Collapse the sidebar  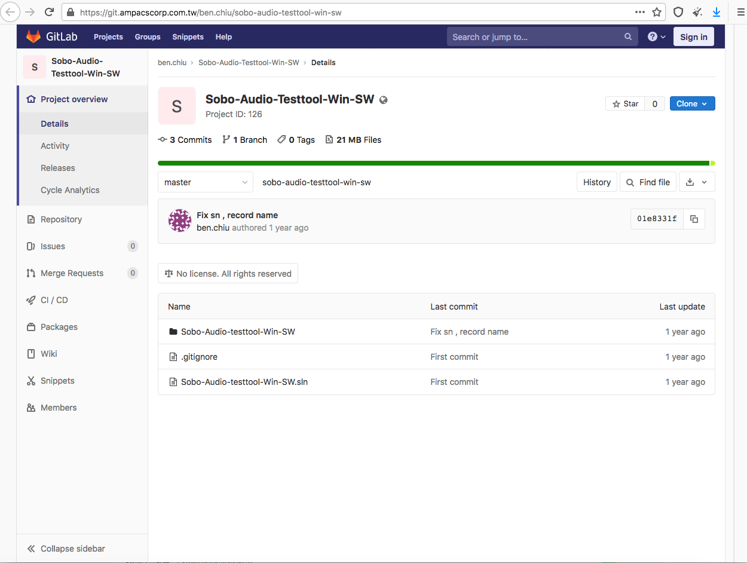82,549
